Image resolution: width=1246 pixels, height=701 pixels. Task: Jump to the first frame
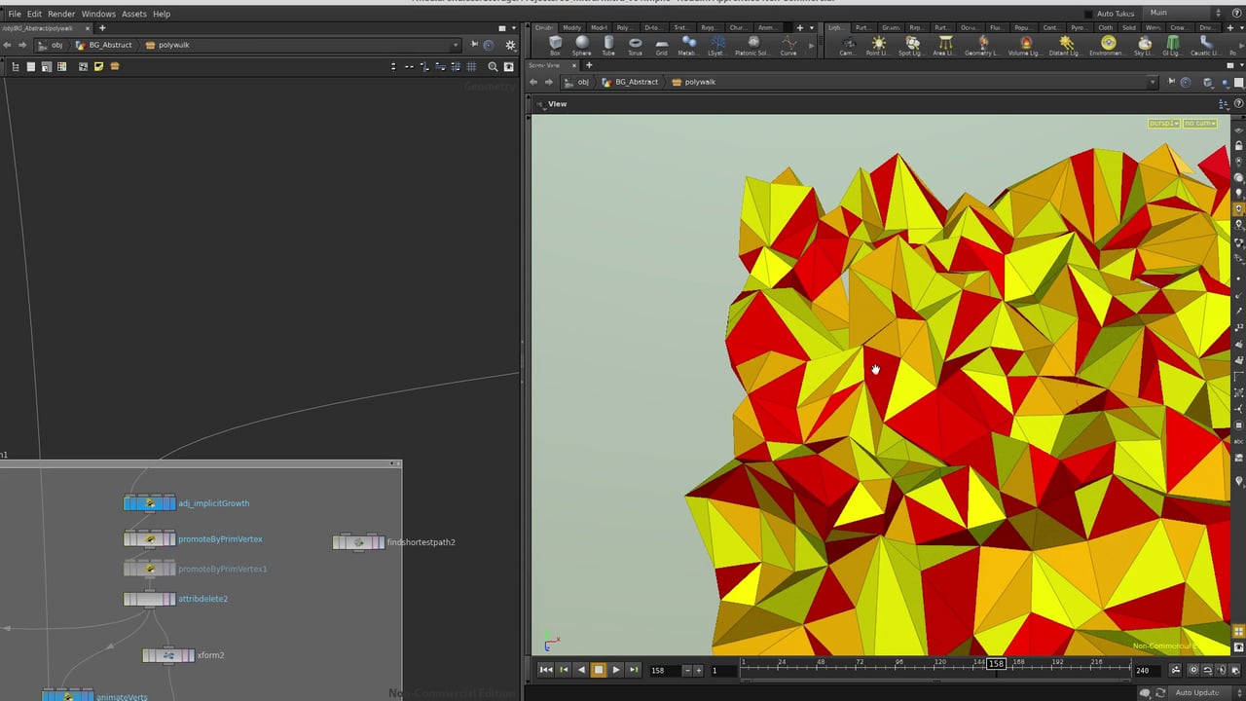(546, 670)
